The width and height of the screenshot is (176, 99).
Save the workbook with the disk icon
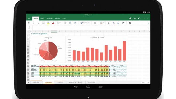(135, 18)
